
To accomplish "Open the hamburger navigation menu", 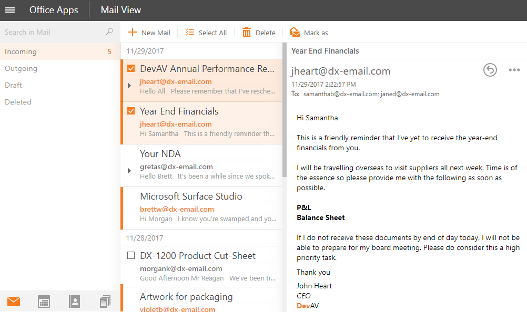I will click(x=10, y=10).
